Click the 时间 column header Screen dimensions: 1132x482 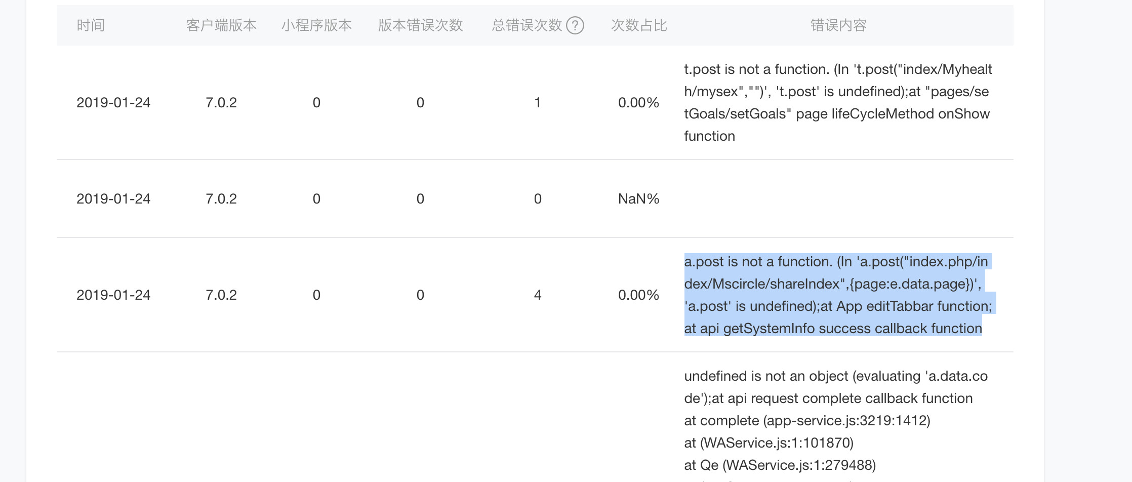[x=91, y=25]
